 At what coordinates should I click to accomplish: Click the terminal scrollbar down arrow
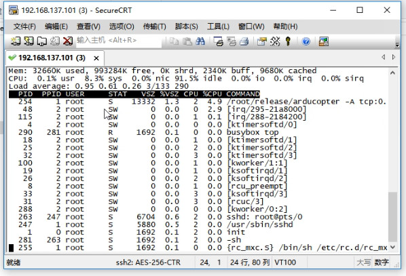pyautogui.click(x=392, y=248)
